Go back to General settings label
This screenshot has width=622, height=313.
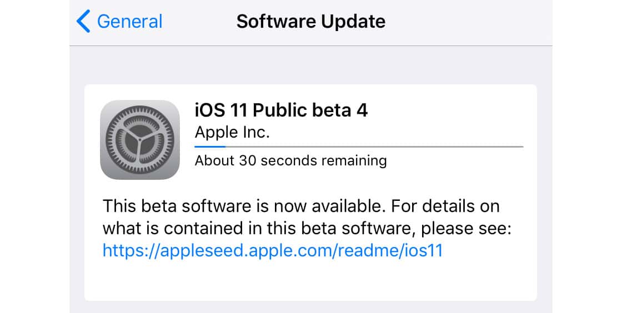point(129,22)
